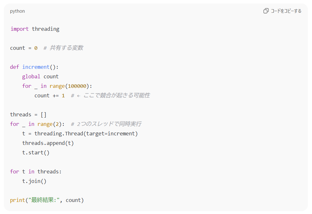
Task: Click the 'count += 1' statement
Action: pyautogui.click(x=49, y=95)
